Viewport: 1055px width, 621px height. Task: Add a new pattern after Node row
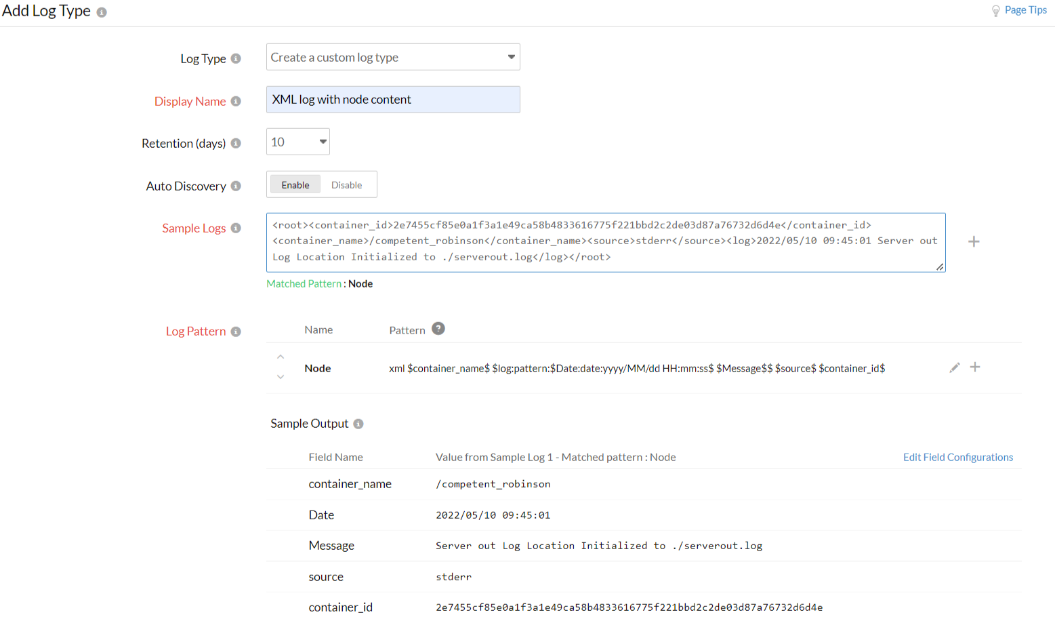click(975, 367)
